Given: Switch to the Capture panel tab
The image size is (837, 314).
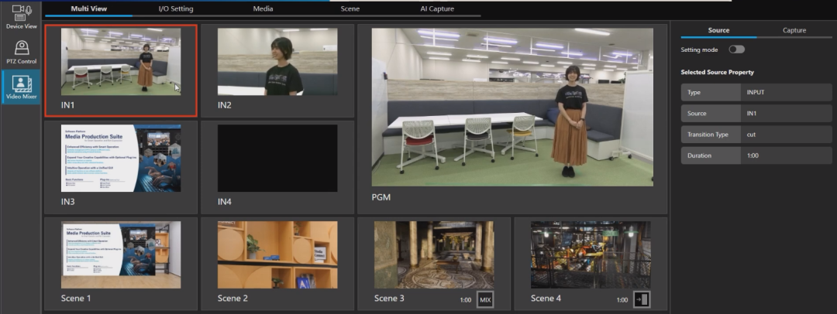Looking at the screenshot, I should pos(794,30).
